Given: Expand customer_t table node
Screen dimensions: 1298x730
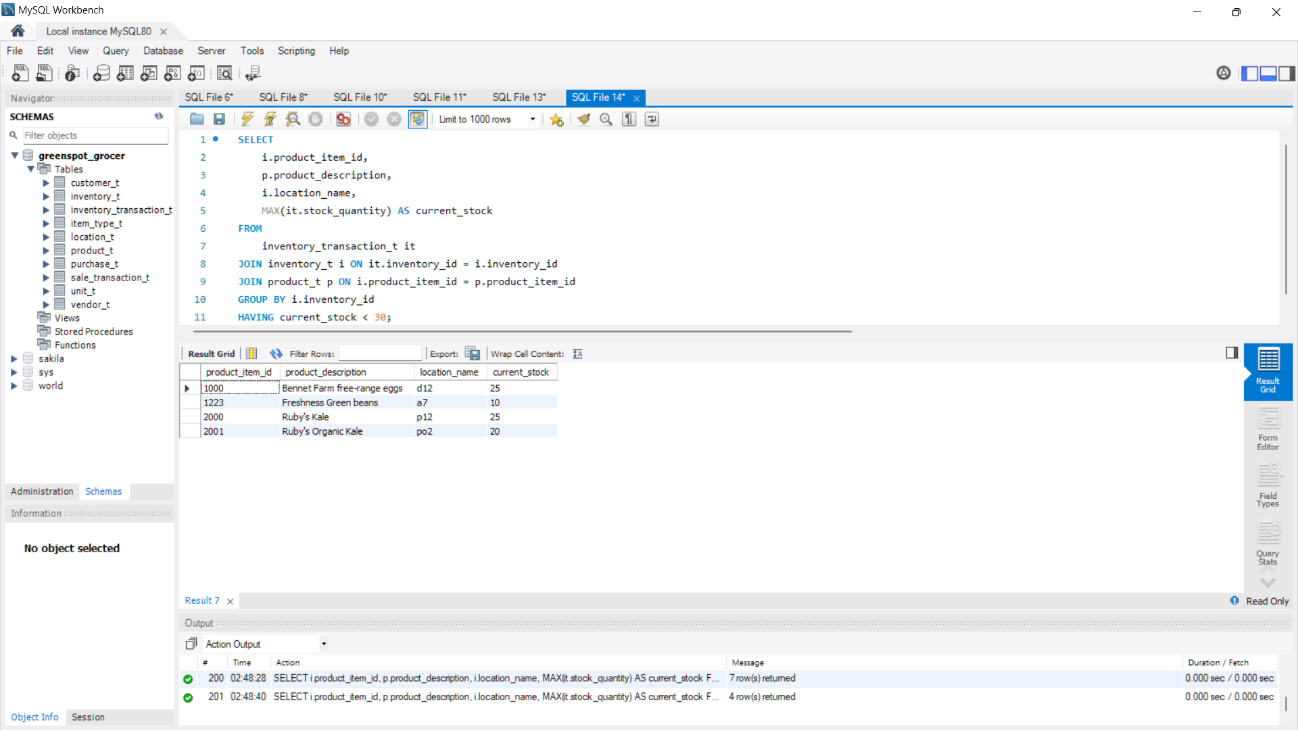Looking at the screenshot, I should [46, 183].
